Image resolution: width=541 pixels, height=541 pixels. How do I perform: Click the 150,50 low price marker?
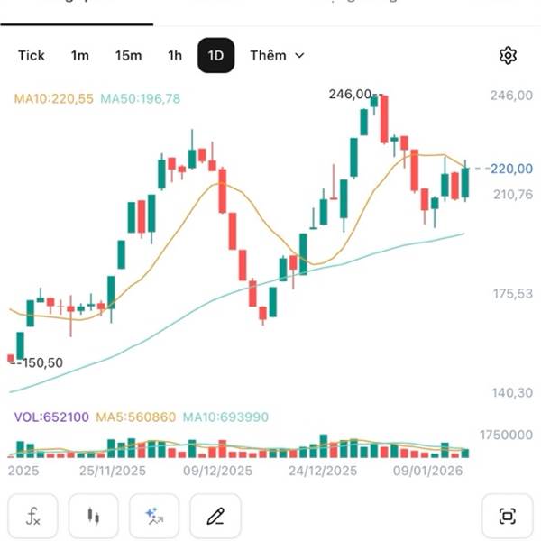coord(41,362)
